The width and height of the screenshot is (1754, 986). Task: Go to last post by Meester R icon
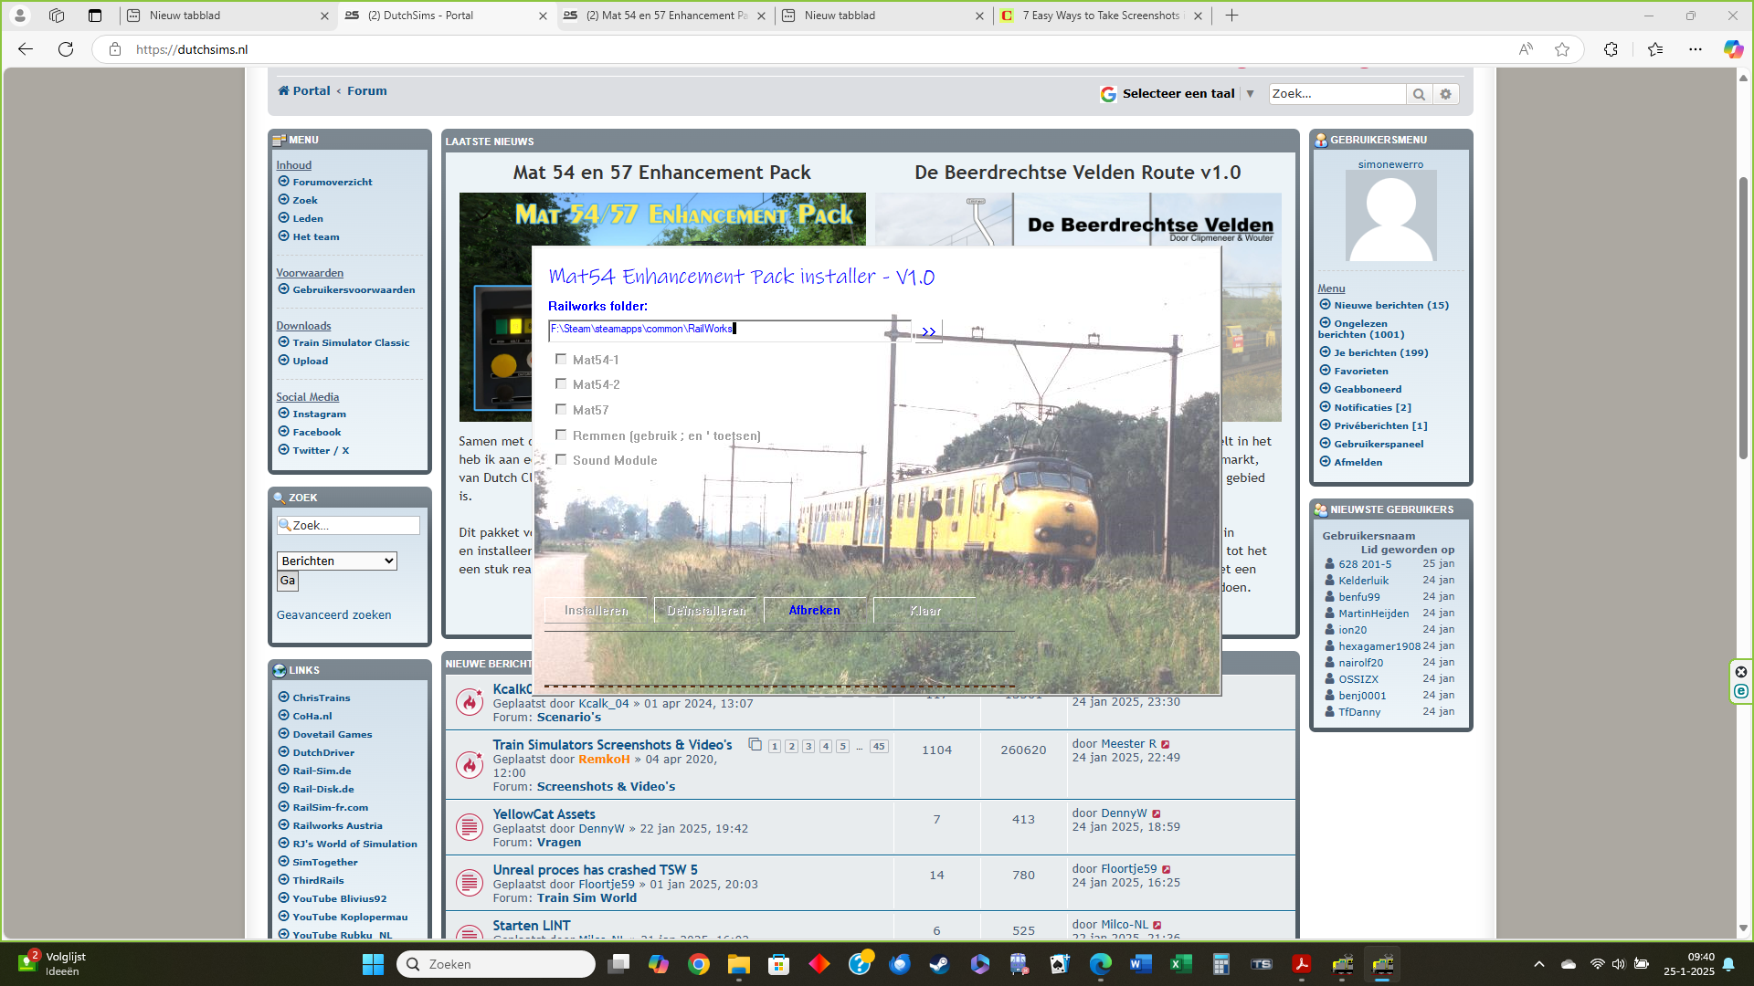pos(1166,744)
